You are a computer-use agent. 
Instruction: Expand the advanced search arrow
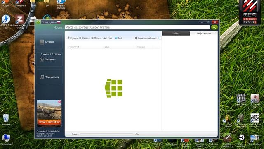[x=159, y=38]
